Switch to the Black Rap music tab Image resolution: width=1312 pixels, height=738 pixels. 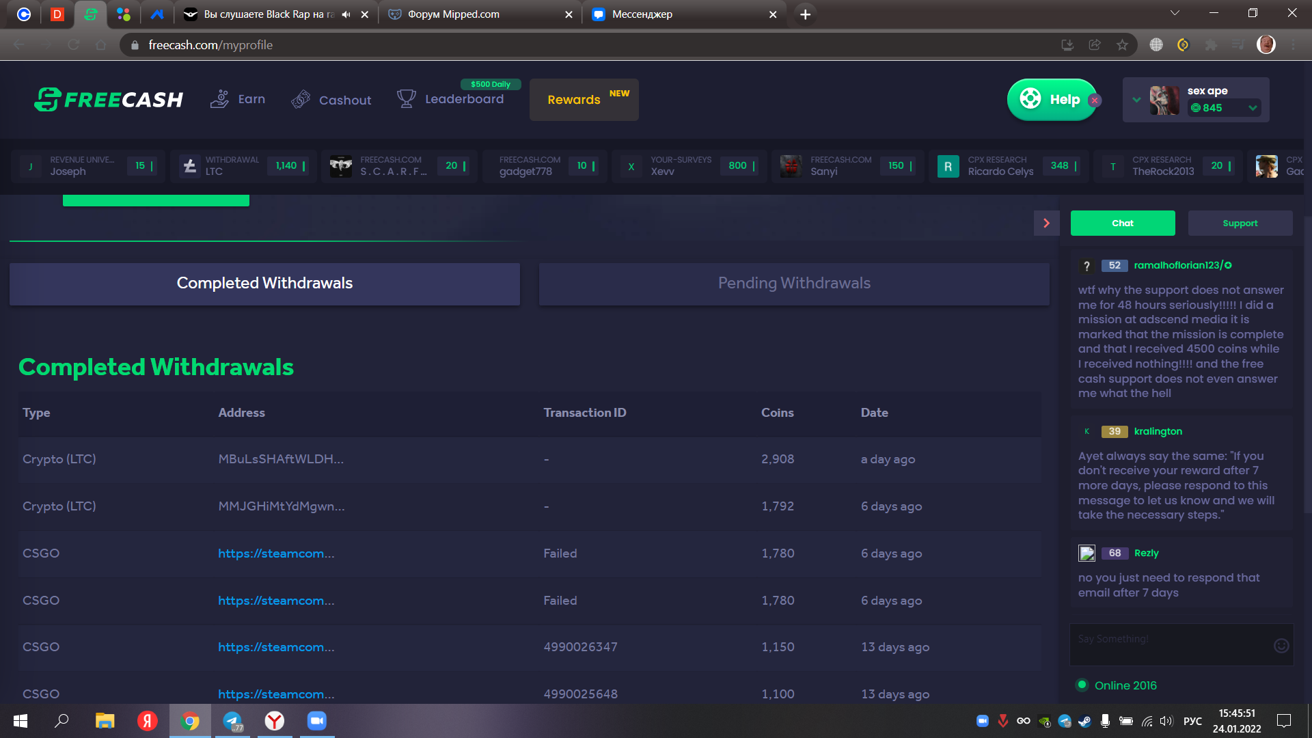point(269,14)
